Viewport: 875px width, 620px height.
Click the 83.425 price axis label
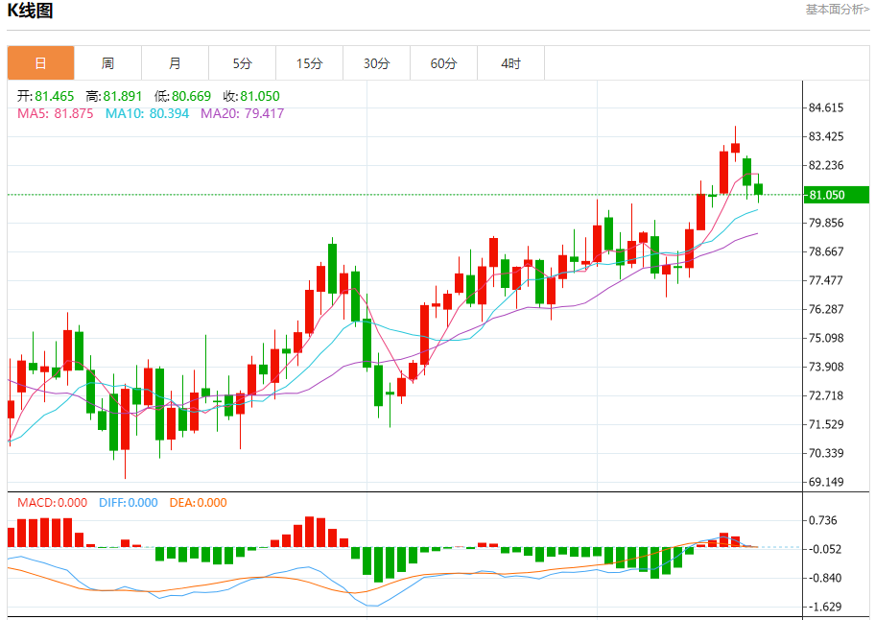point(826,136)
